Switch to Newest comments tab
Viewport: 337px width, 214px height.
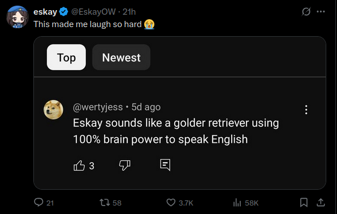121,57
